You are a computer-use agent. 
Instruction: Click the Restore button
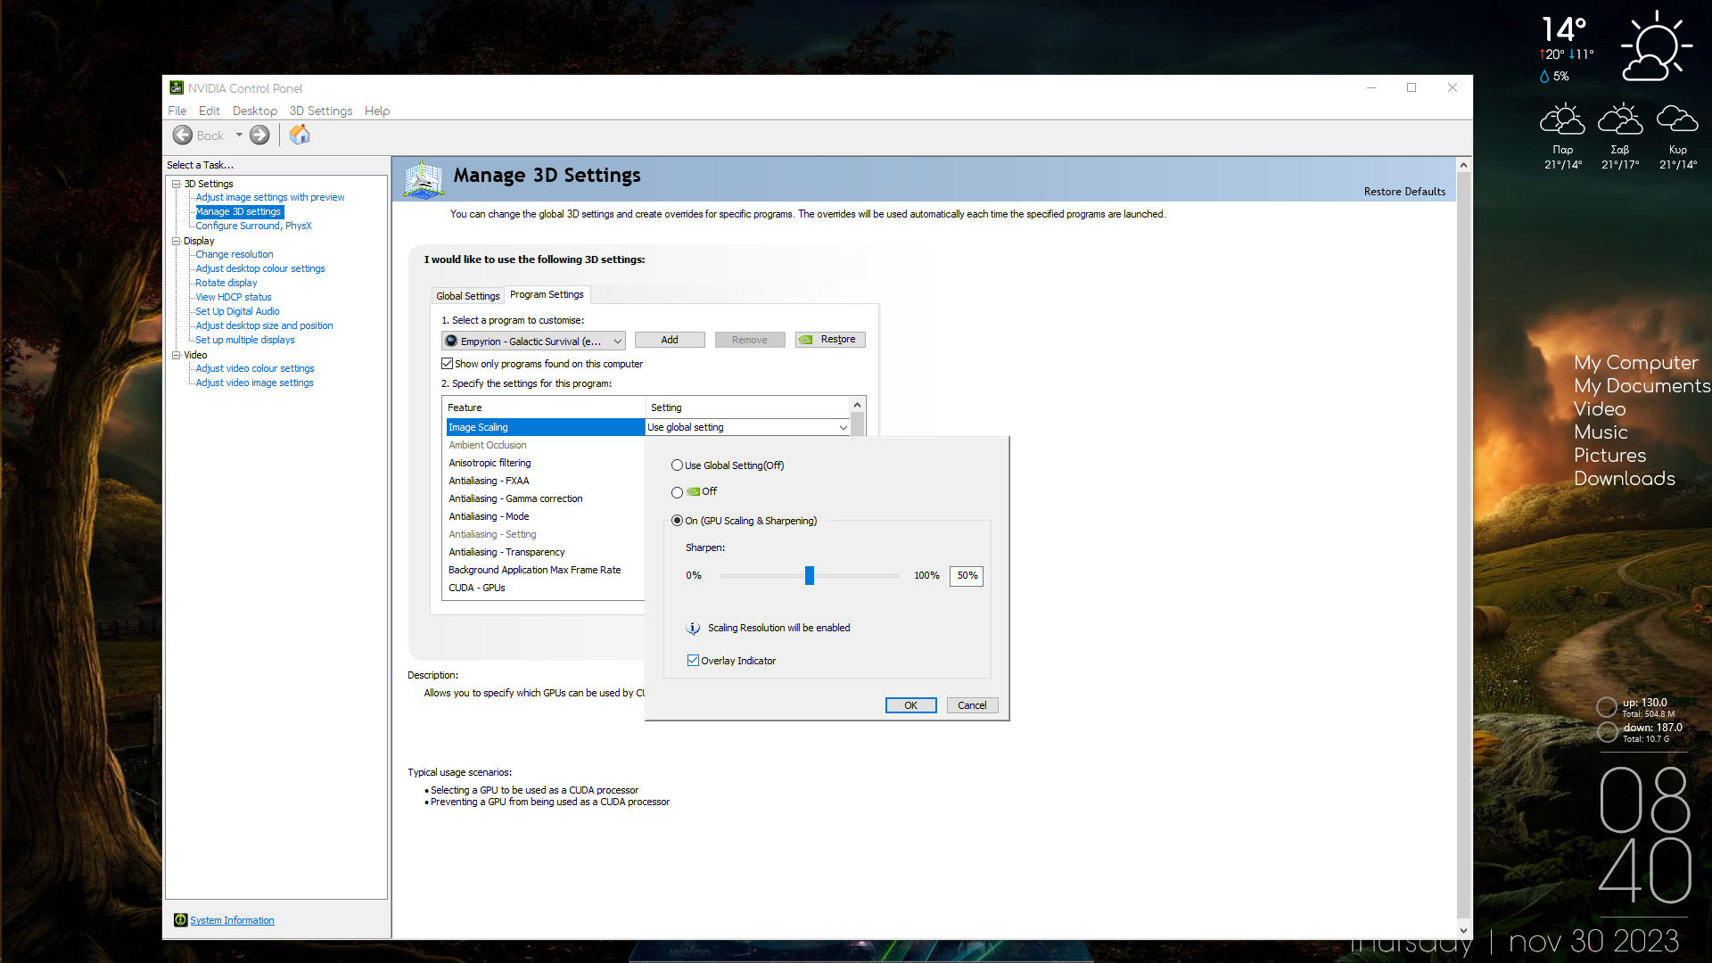point(830,340)
